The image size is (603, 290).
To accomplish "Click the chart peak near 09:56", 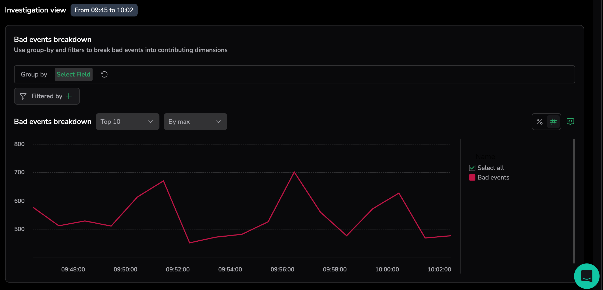I will [x=294, y=172].
